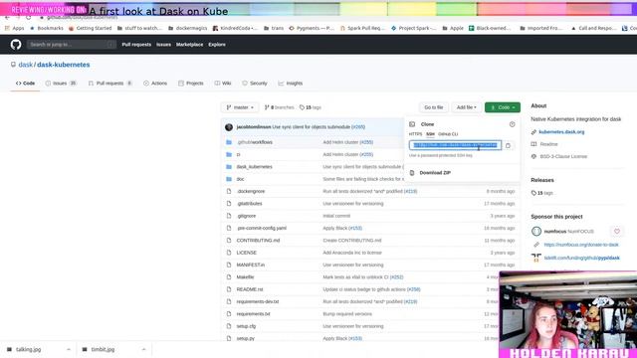Viewport: 637px width, 358px height.
Task: Open README.rst file
Action: [250, 289]
